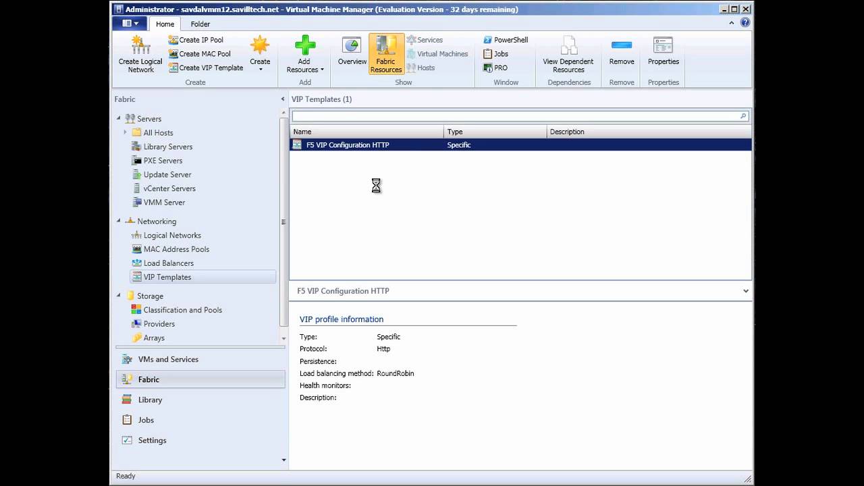The height and width of the screenshot is (486, 864).
Task: Collapse the Servers tree node
Action: (x=119, y=118)
